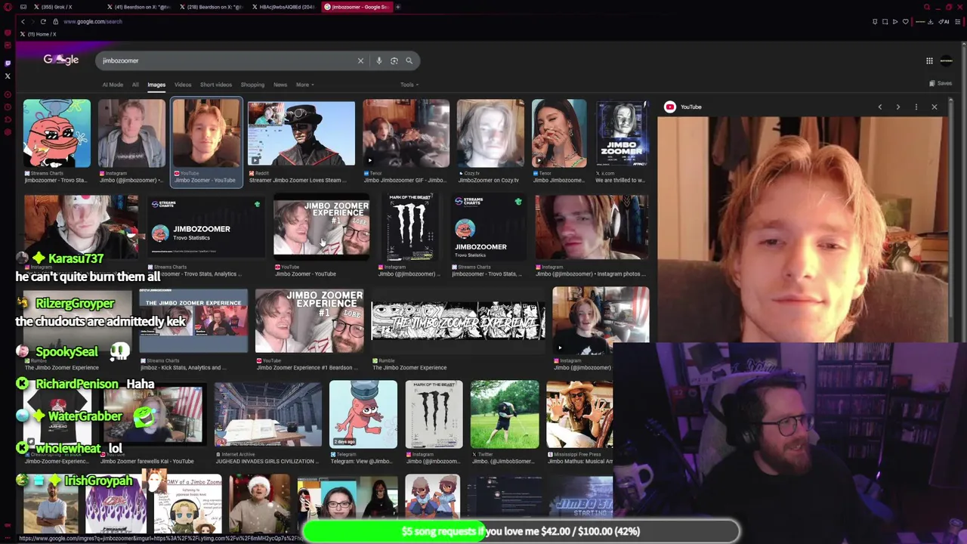Screen dimensions: 967x544
Task: Open the Internet Archive Jughead thumbnail
Action: 268,414
